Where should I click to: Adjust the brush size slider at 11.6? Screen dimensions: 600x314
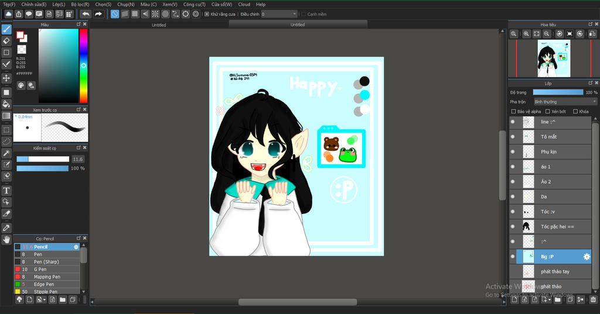pyautogui.click(x=43, y=159)
